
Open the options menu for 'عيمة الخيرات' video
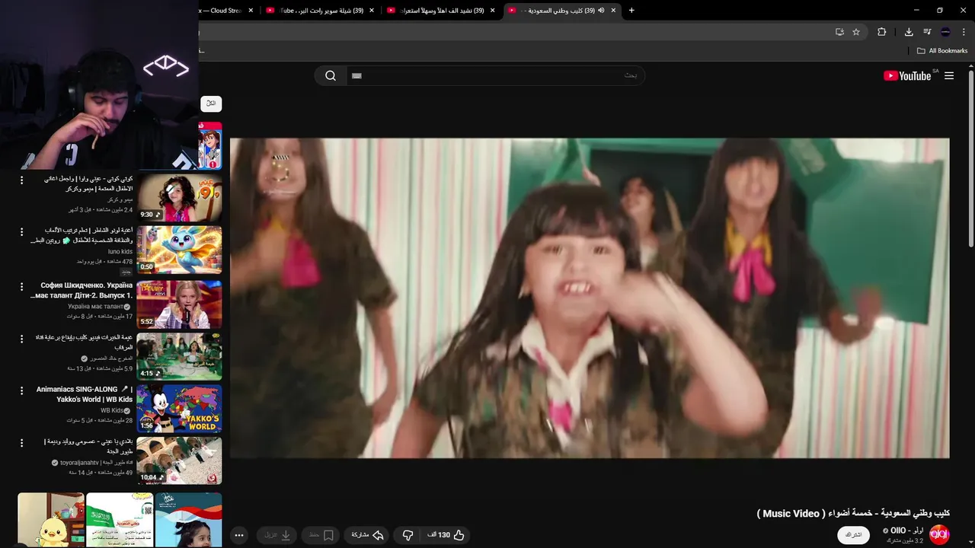[x=21, y=338]
